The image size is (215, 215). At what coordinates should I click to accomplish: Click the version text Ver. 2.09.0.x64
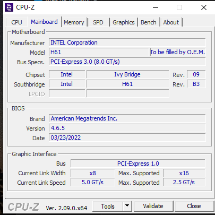(66, 208)
